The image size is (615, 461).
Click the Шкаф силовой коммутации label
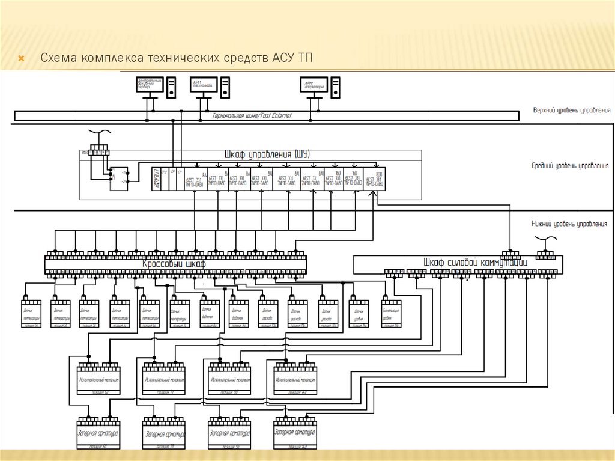click(x=474, y=262)
